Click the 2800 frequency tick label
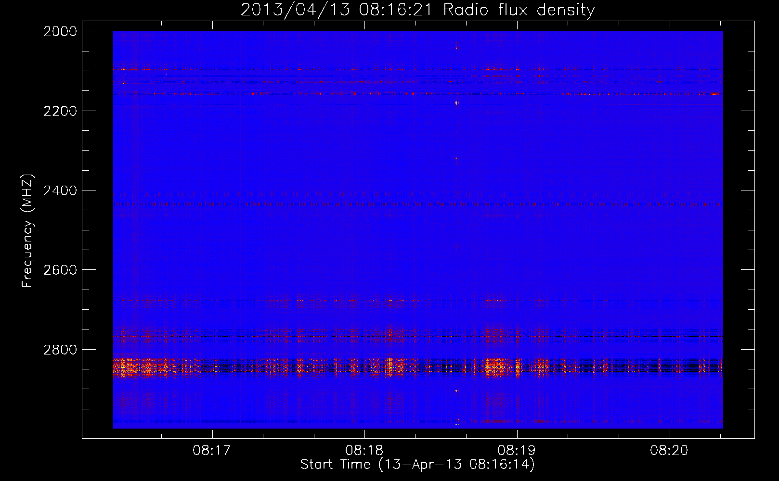 tap(60, 350)
